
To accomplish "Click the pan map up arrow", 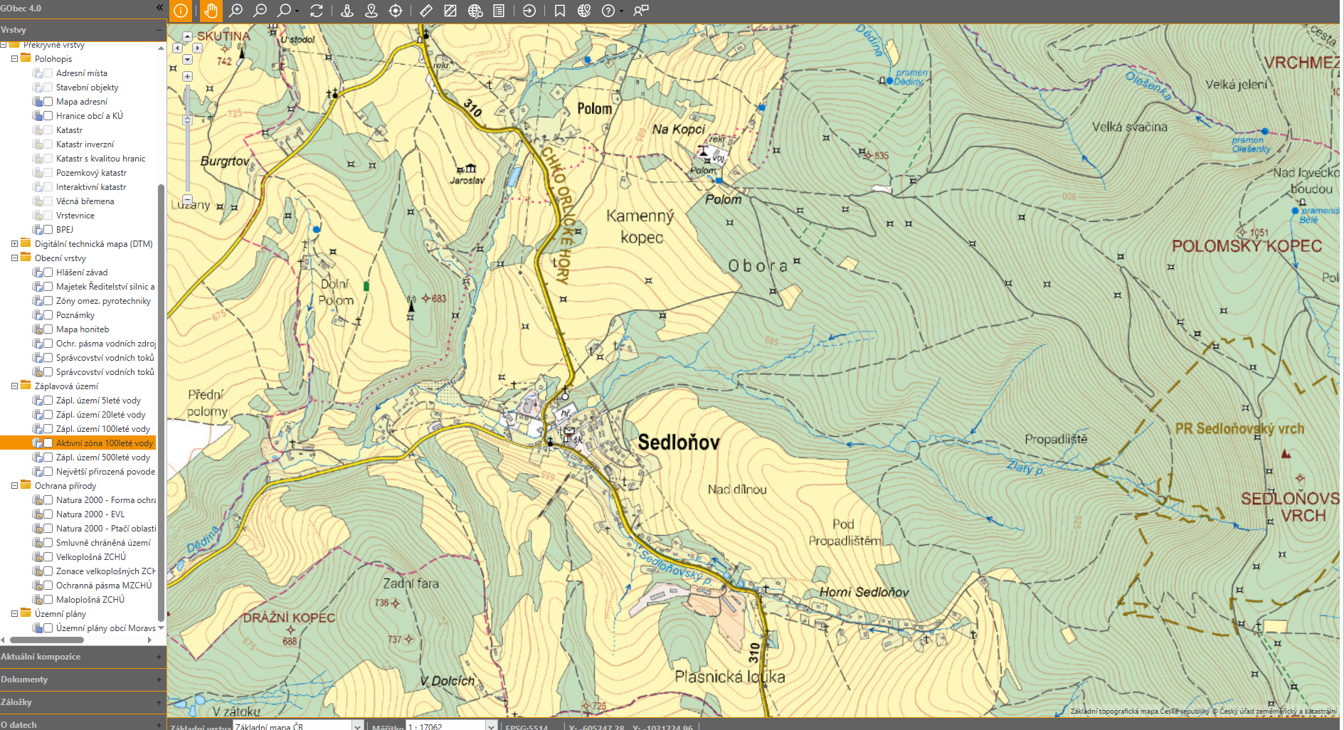I will pyautogui.click(x=187, y=36).
